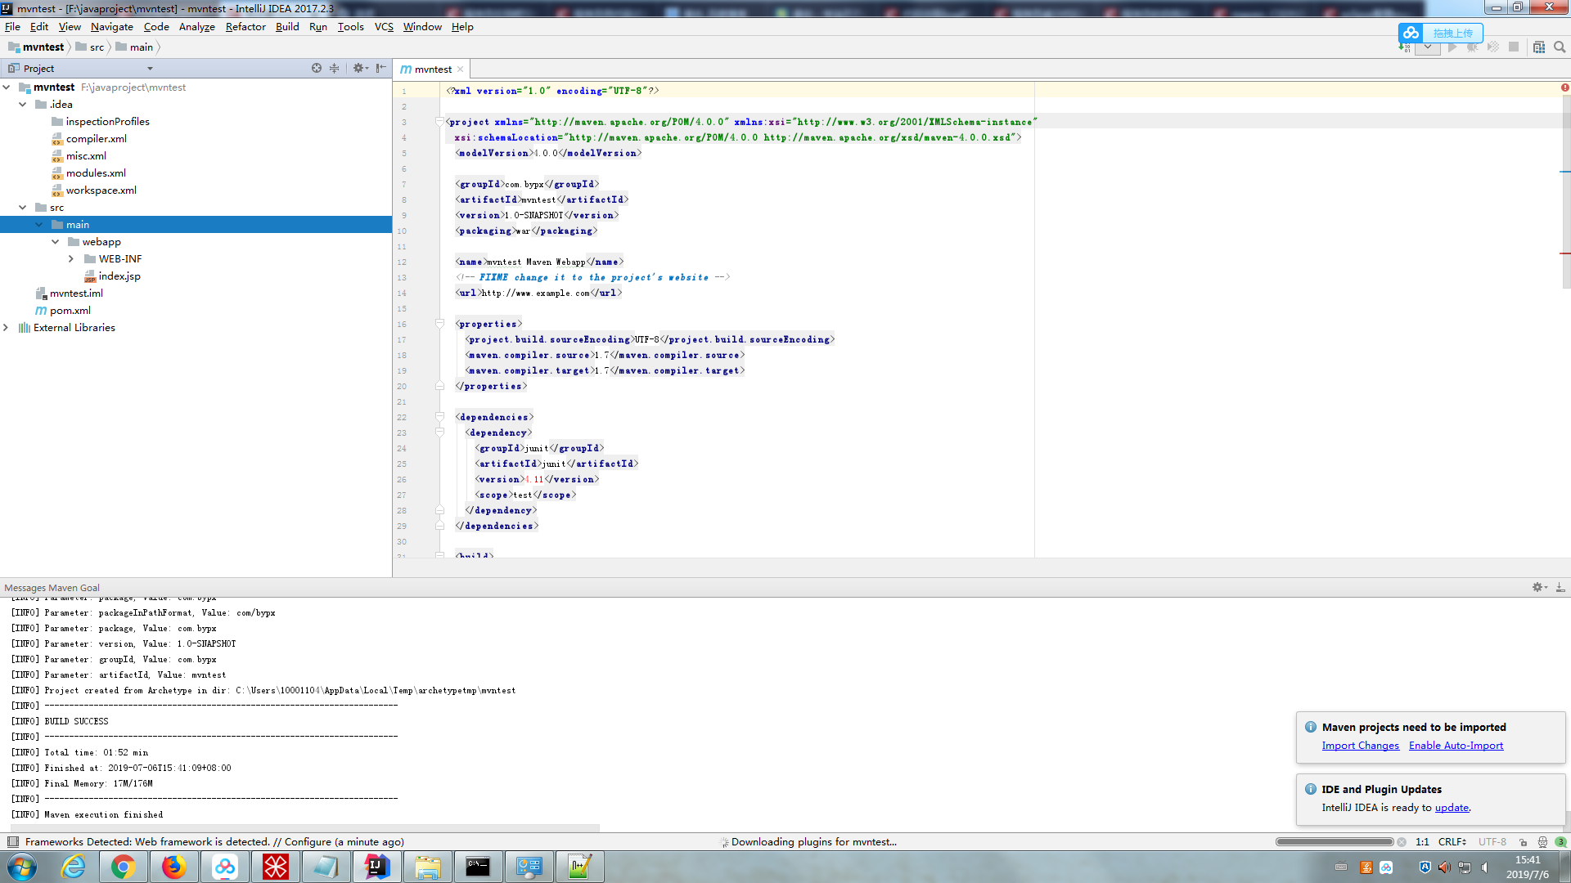1571x883 pixels.
Task: Click the plugin download progress bar
Action: pyautogui.click(x=1334, y=842)
